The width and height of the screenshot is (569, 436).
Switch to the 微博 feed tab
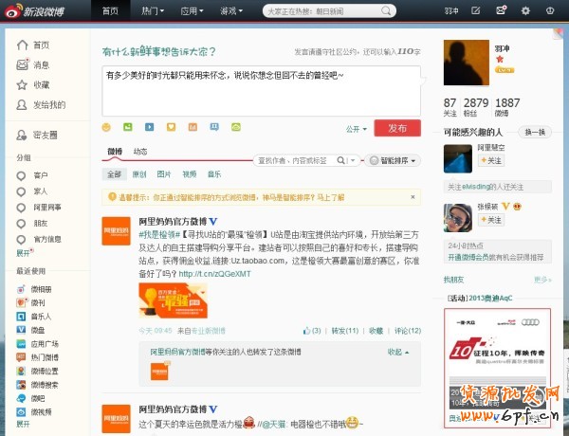click(115, 152)
